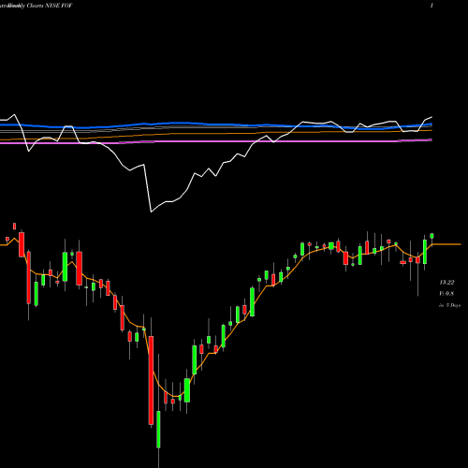Click the lowest point of the white indicator line
The height and width of the screenshot is (468, 468).
click(152, 212)
